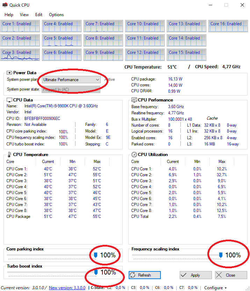Click the Power Data section icon

(x=9, y=72)
